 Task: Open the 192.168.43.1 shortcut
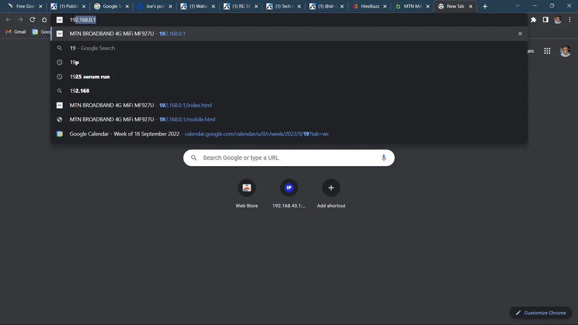(289, 194)
